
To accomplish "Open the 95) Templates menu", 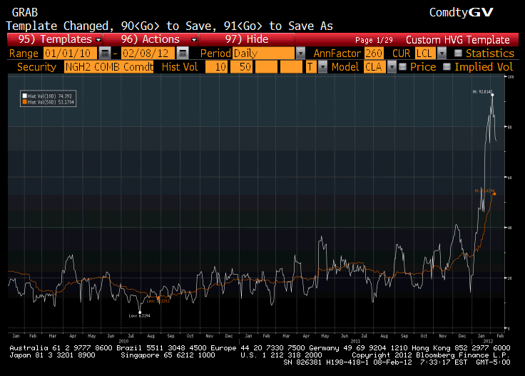I will pyautogui.click(x=55, y=39).
